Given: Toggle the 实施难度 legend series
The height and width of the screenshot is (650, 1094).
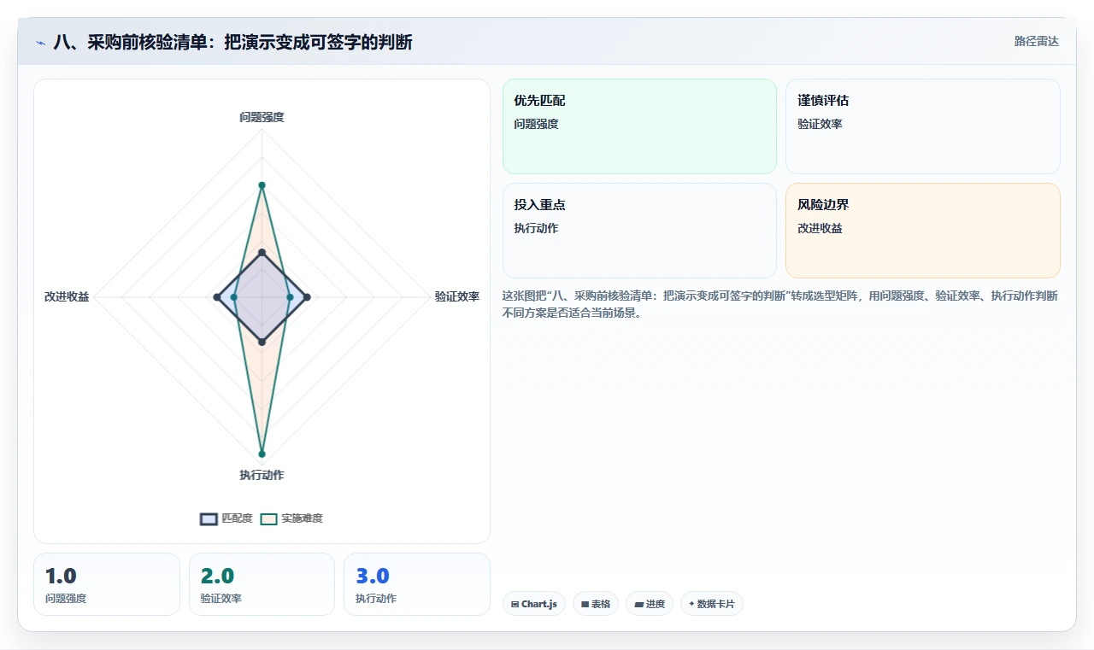Looking at the screenshot, I should pos(291,518).
